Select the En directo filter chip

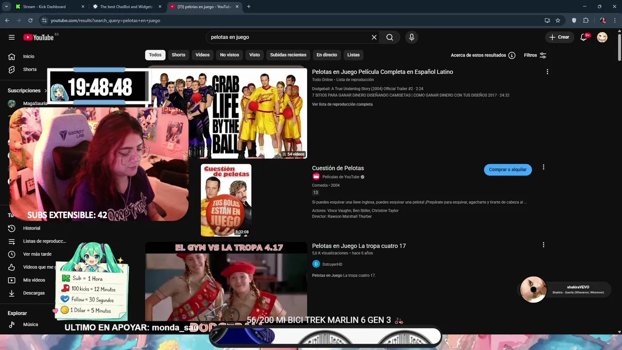coord(327,55)
